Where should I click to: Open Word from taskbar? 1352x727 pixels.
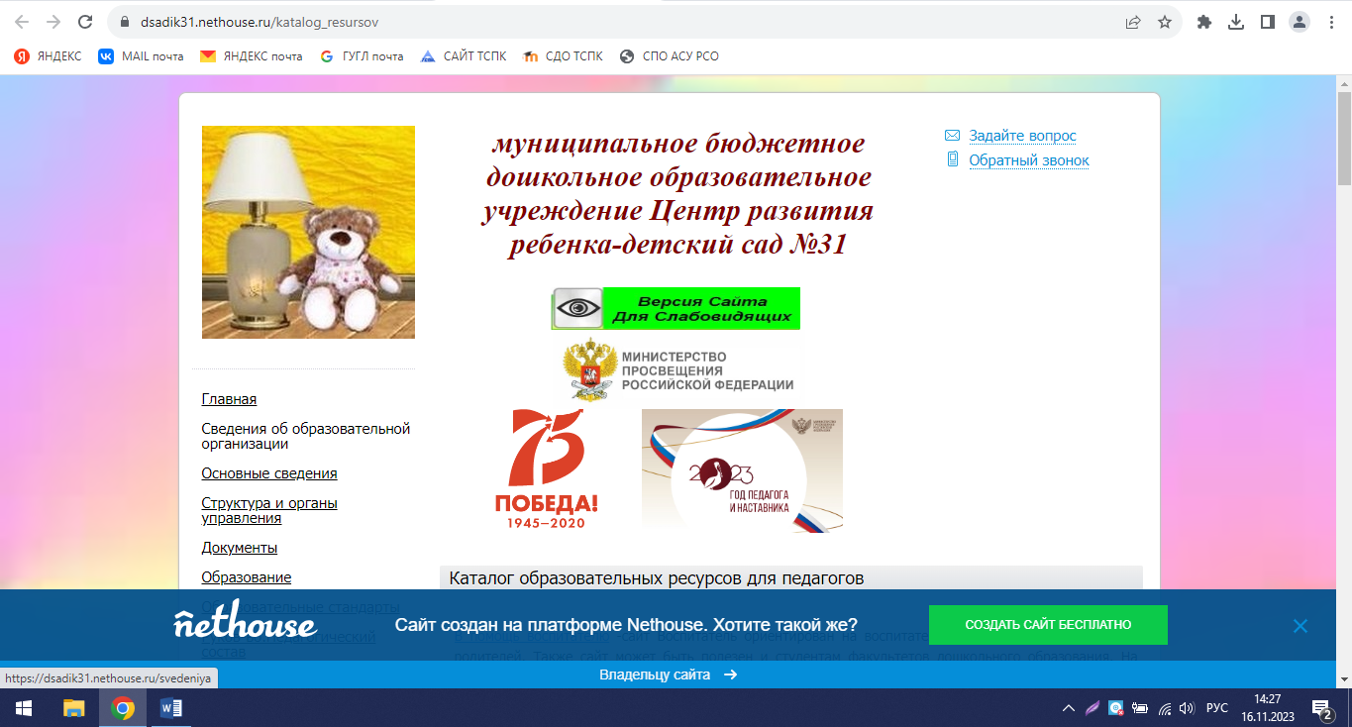(x=170, y=708)
